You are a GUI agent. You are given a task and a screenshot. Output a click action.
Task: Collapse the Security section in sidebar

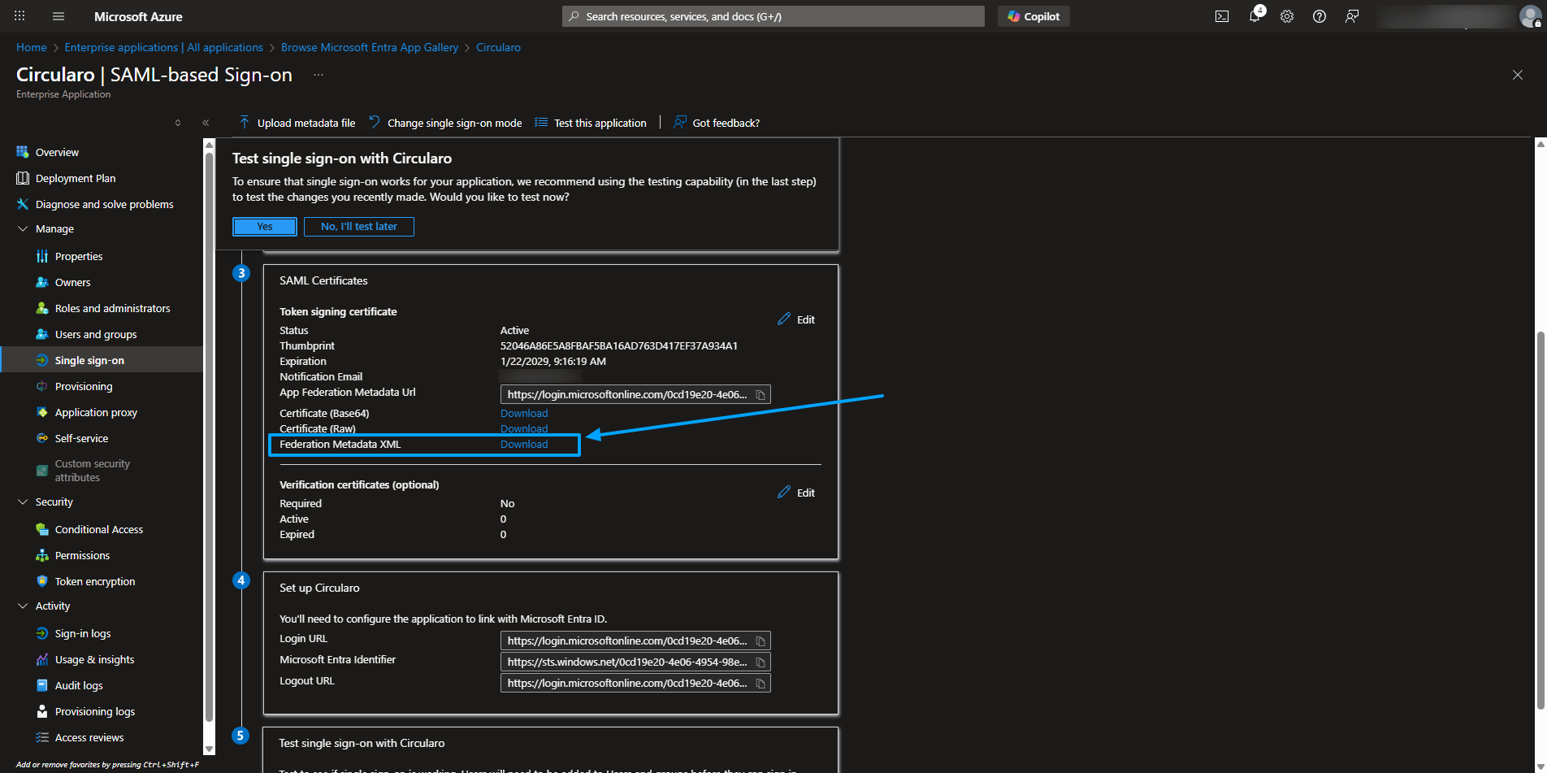pos(23,502)
